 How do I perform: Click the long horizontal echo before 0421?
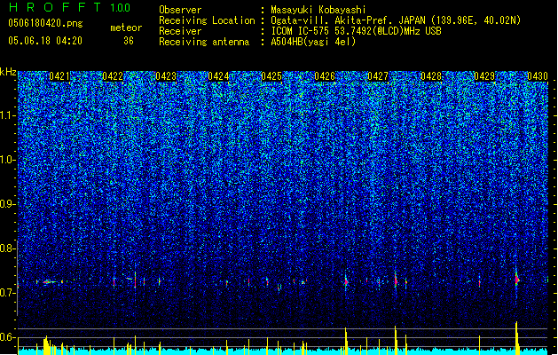[x=50, y=282]
